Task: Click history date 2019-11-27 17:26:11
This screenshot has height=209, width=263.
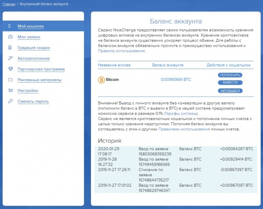Action: click(114, 170)
